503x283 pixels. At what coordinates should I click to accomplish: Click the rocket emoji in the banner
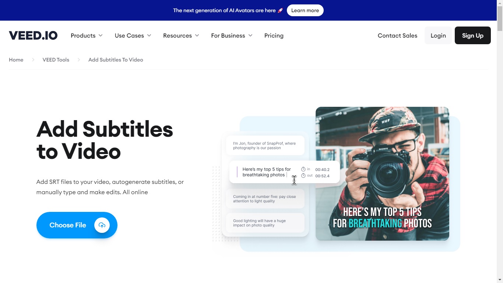coord(280,10)
